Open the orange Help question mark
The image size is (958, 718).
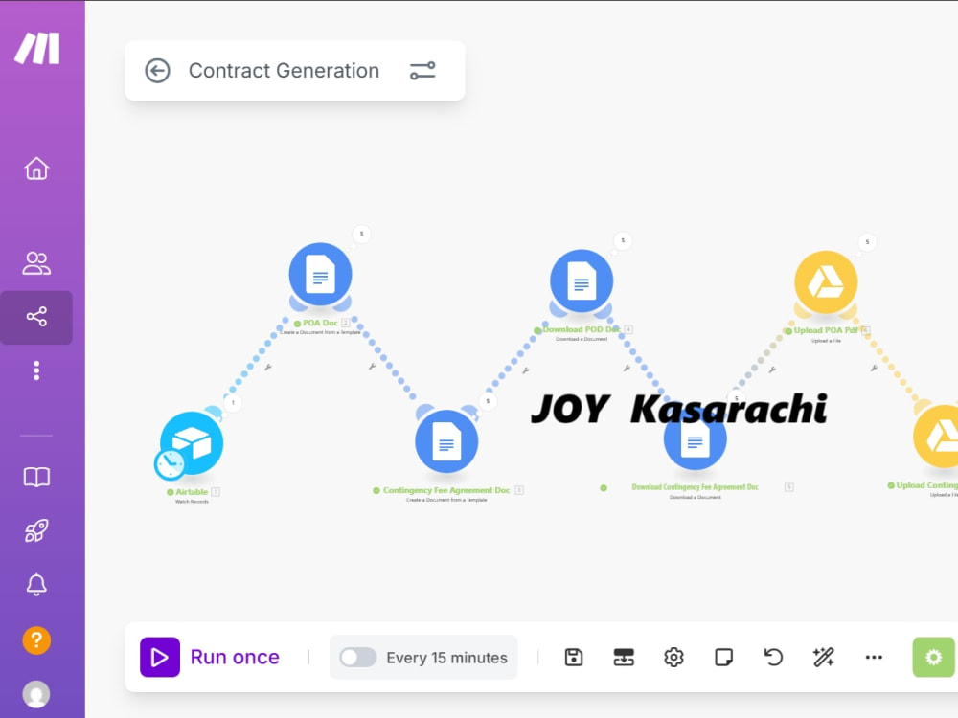point(36,640)
